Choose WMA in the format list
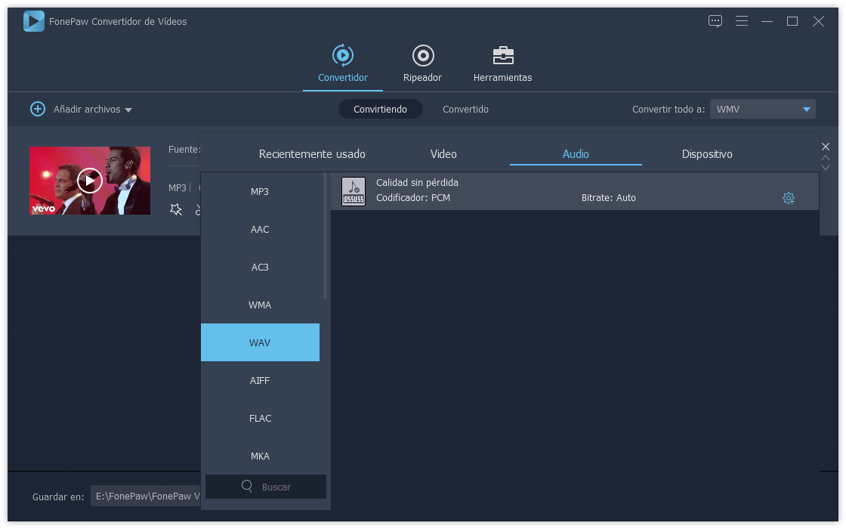This screenshot has height=529, width=846. coord(260,305)
